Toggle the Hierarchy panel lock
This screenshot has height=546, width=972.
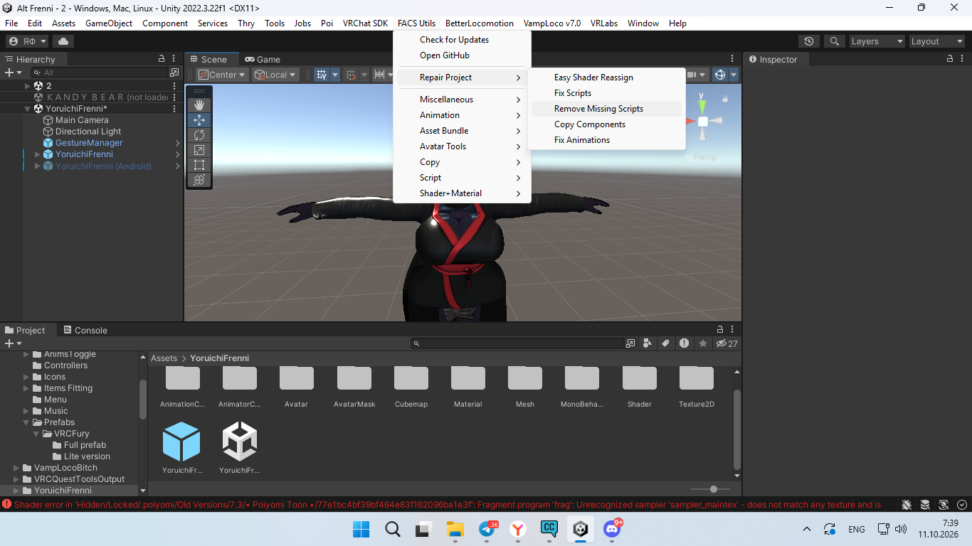(x=162, y=59)
